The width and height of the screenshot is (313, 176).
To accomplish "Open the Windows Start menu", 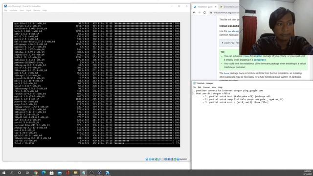I will click(4, 173).
